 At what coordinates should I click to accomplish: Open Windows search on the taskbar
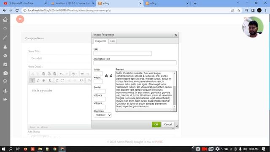[11, 149]
